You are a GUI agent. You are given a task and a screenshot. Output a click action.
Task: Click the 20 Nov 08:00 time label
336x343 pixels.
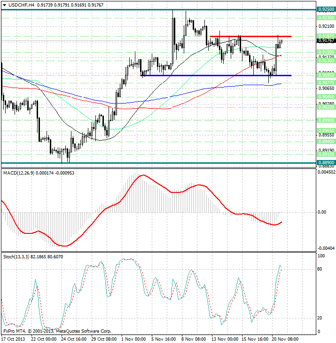coord(285,339)
